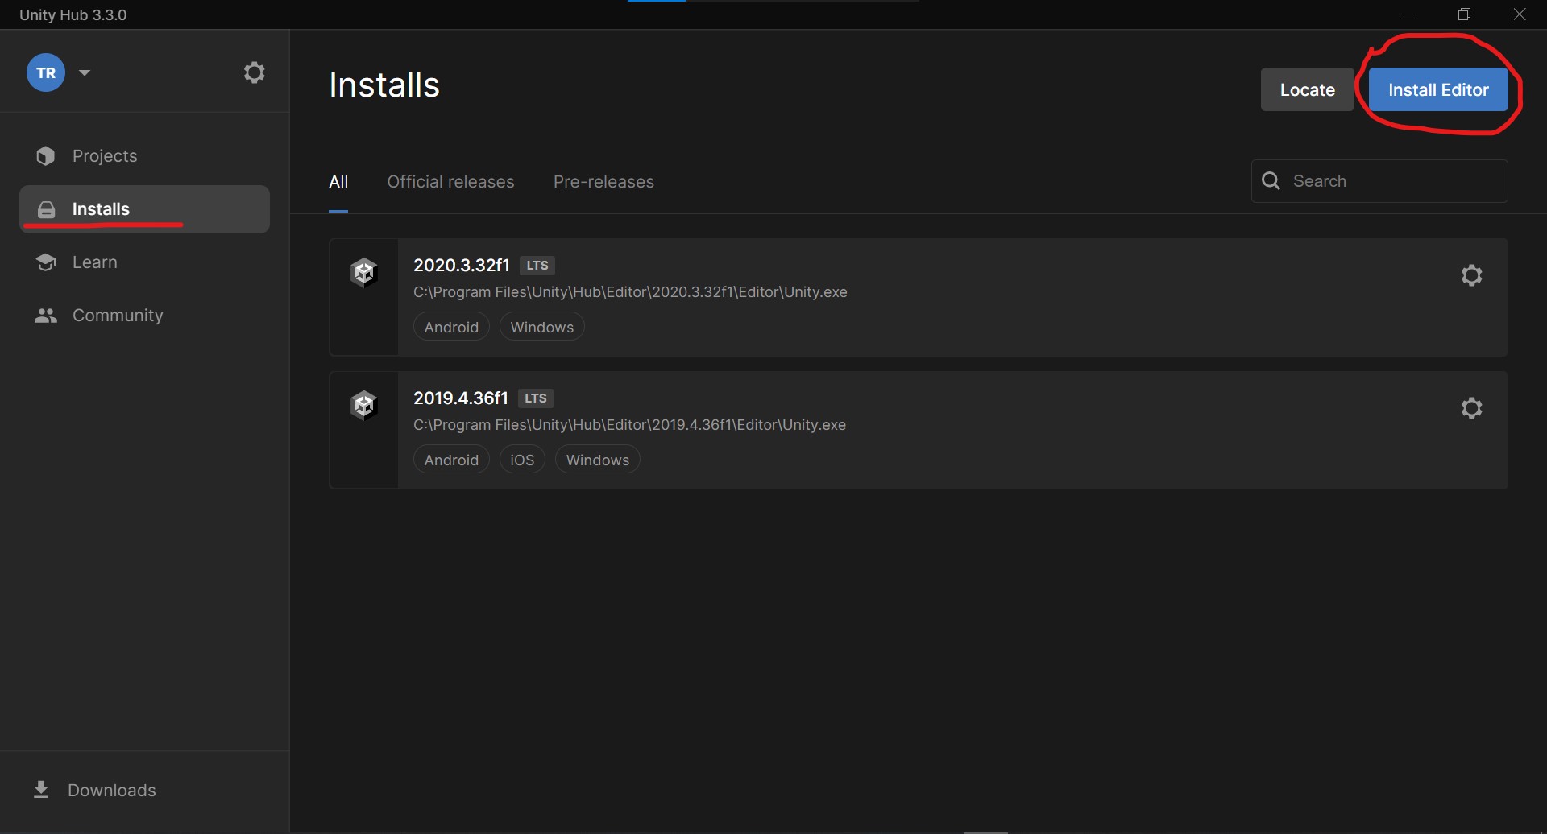Open settings gear for 2020.3.32f1 install
1547x834 pixels.
[1471, 275]
